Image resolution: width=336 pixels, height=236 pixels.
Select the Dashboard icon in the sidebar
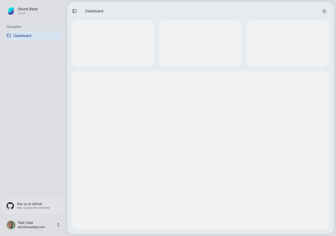[x=9, y=35]
